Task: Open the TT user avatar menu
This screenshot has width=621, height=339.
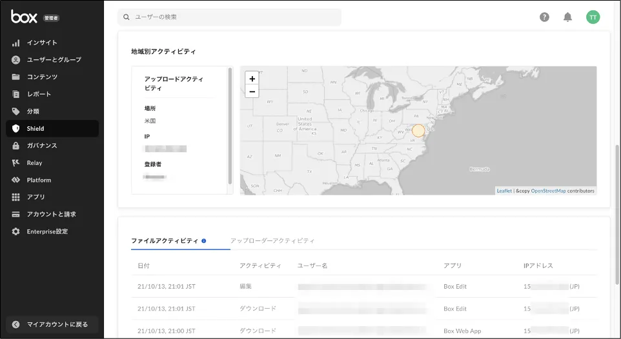Action: 593,17
